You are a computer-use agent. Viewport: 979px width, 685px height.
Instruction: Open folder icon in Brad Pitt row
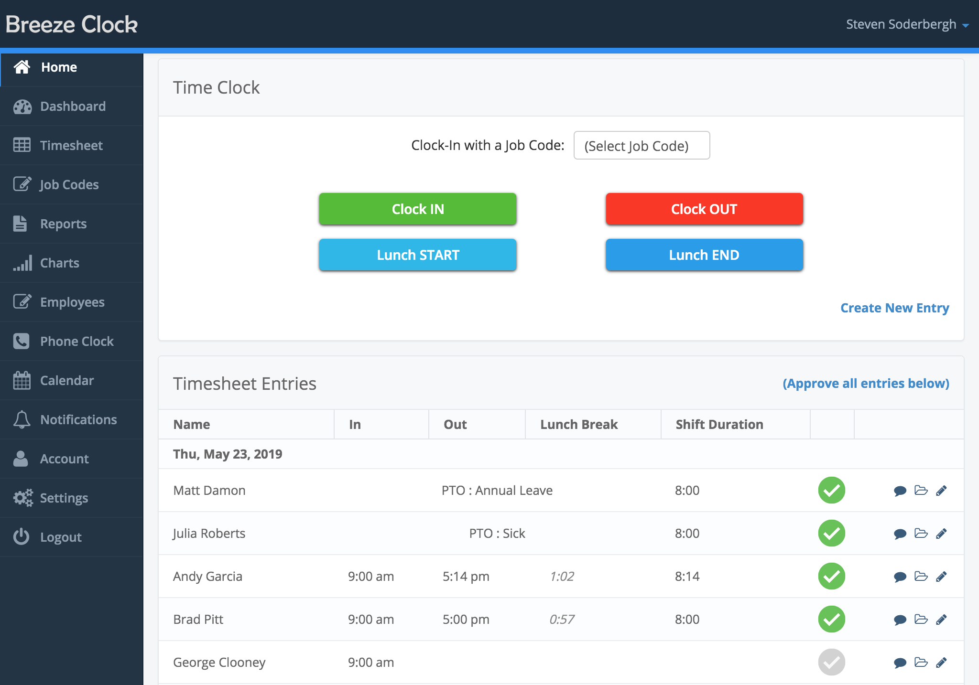click(x=921, y=619)
